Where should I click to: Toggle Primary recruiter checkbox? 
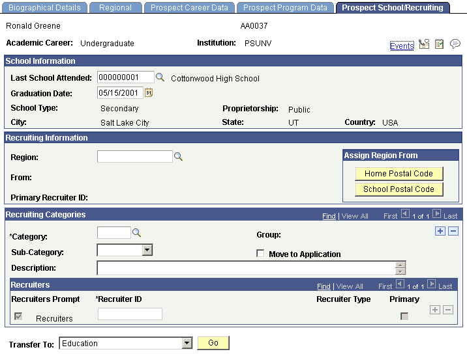[404, 316]
